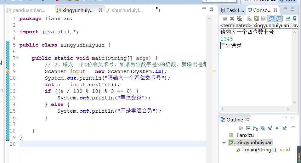Switch to the panduannian editor tab

(26, 10)
